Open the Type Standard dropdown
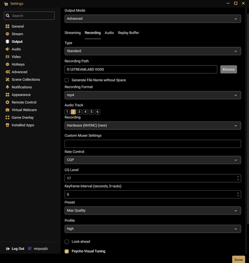Screen dimensions: 249x263 coord(153,51)
